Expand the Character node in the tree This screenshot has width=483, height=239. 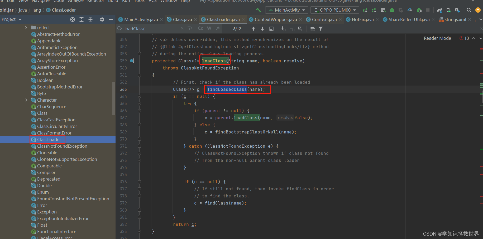point(26,100)
